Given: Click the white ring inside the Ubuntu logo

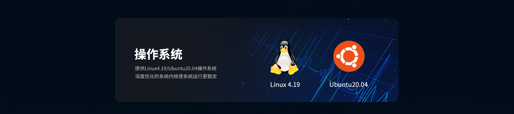Looking at the screenshot, I should [x=349, y=56].
